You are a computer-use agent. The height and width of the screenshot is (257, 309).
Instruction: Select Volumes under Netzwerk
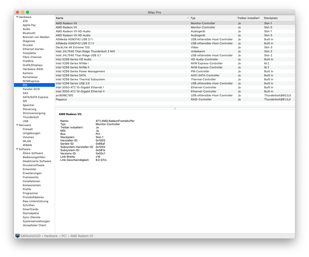(28, 137)
